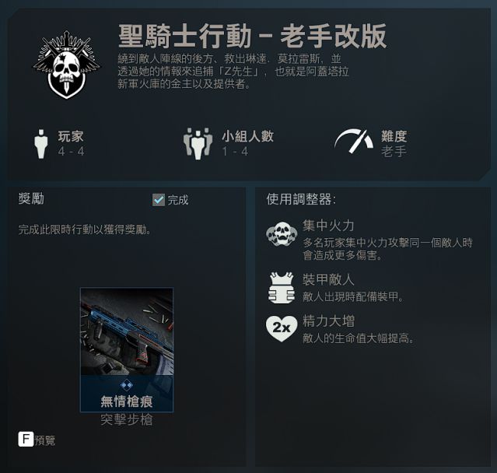Click the 無情槍痕 reward name label
The image size is (497, 473).
pos(127,401)
